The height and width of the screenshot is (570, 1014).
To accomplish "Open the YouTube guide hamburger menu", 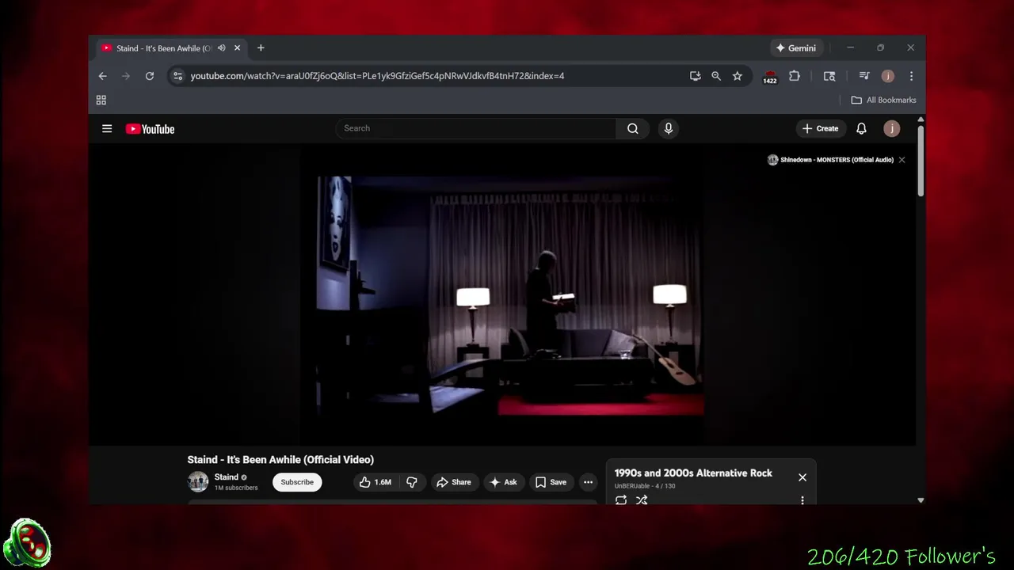I will point(107,129).
